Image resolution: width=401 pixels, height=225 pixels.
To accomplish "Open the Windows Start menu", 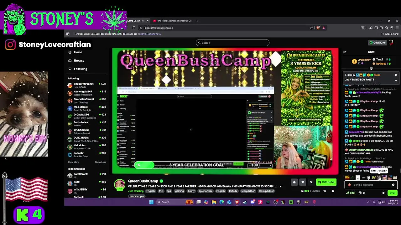I will coord(151,202).
